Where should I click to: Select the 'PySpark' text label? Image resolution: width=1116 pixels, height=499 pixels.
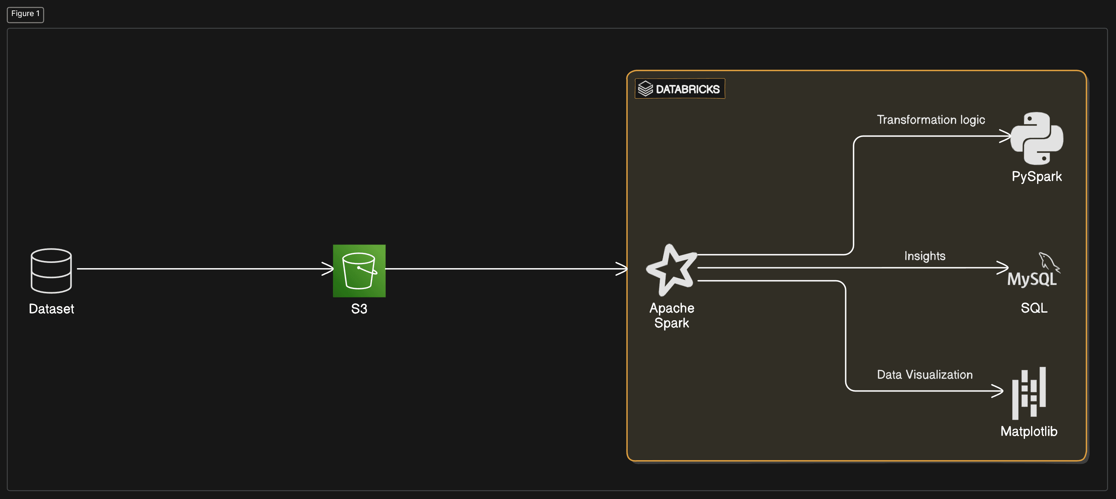click(1037, 176)
